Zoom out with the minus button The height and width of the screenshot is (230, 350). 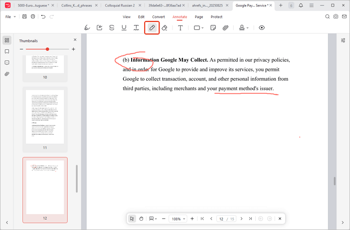(164, 219)
